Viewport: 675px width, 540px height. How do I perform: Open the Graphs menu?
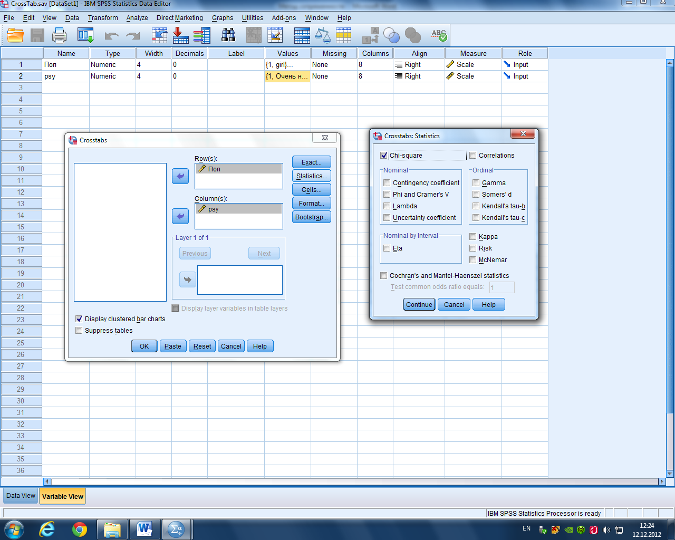point(223,17)
